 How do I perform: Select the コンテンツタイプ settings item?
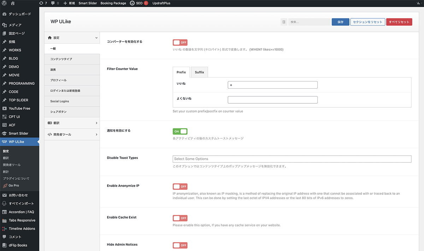[61, 59]
